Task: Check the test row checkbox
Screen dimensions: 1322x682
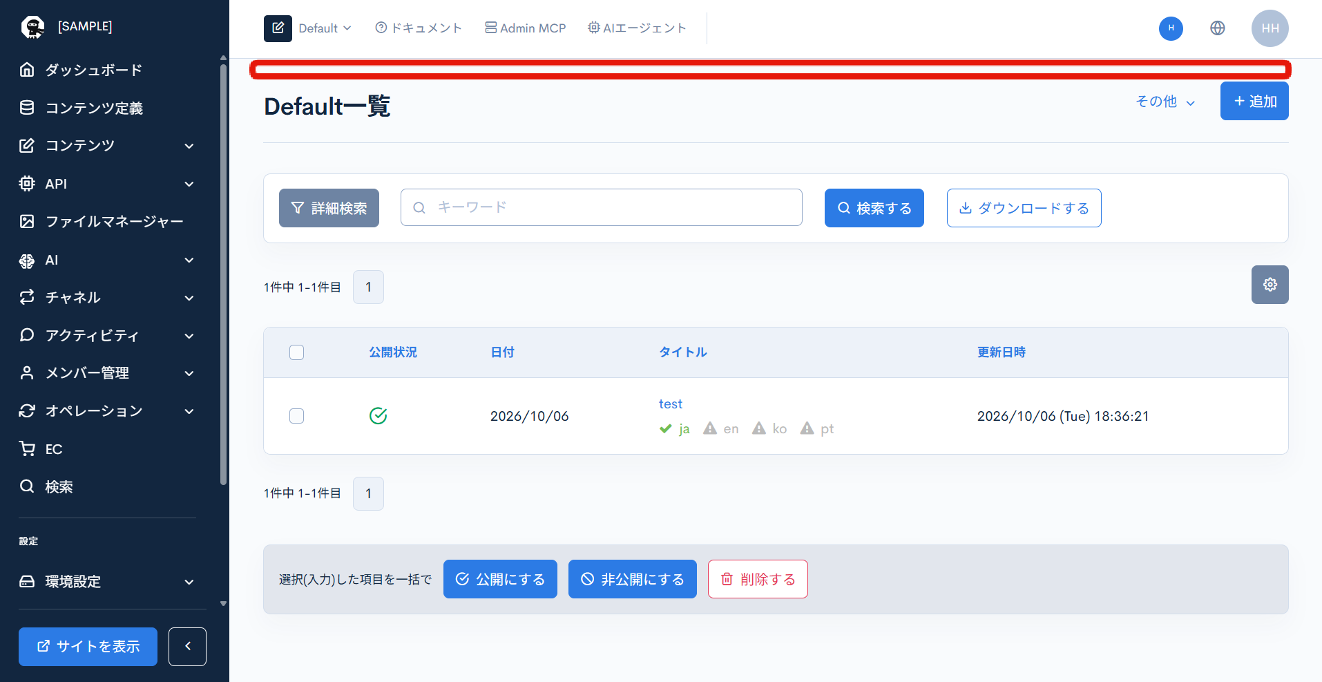Action: (x=296, y=416)
